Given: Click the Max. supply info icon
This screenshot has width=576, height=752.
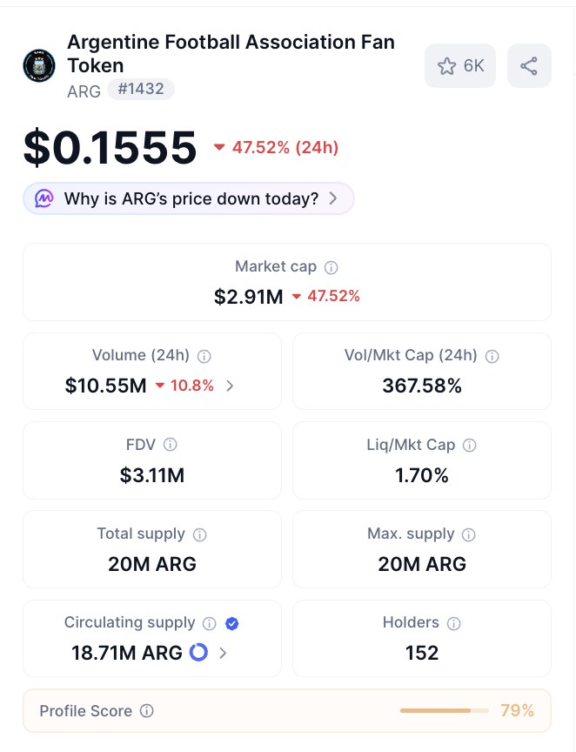Looking at the screenshot, I should (469, 534).
